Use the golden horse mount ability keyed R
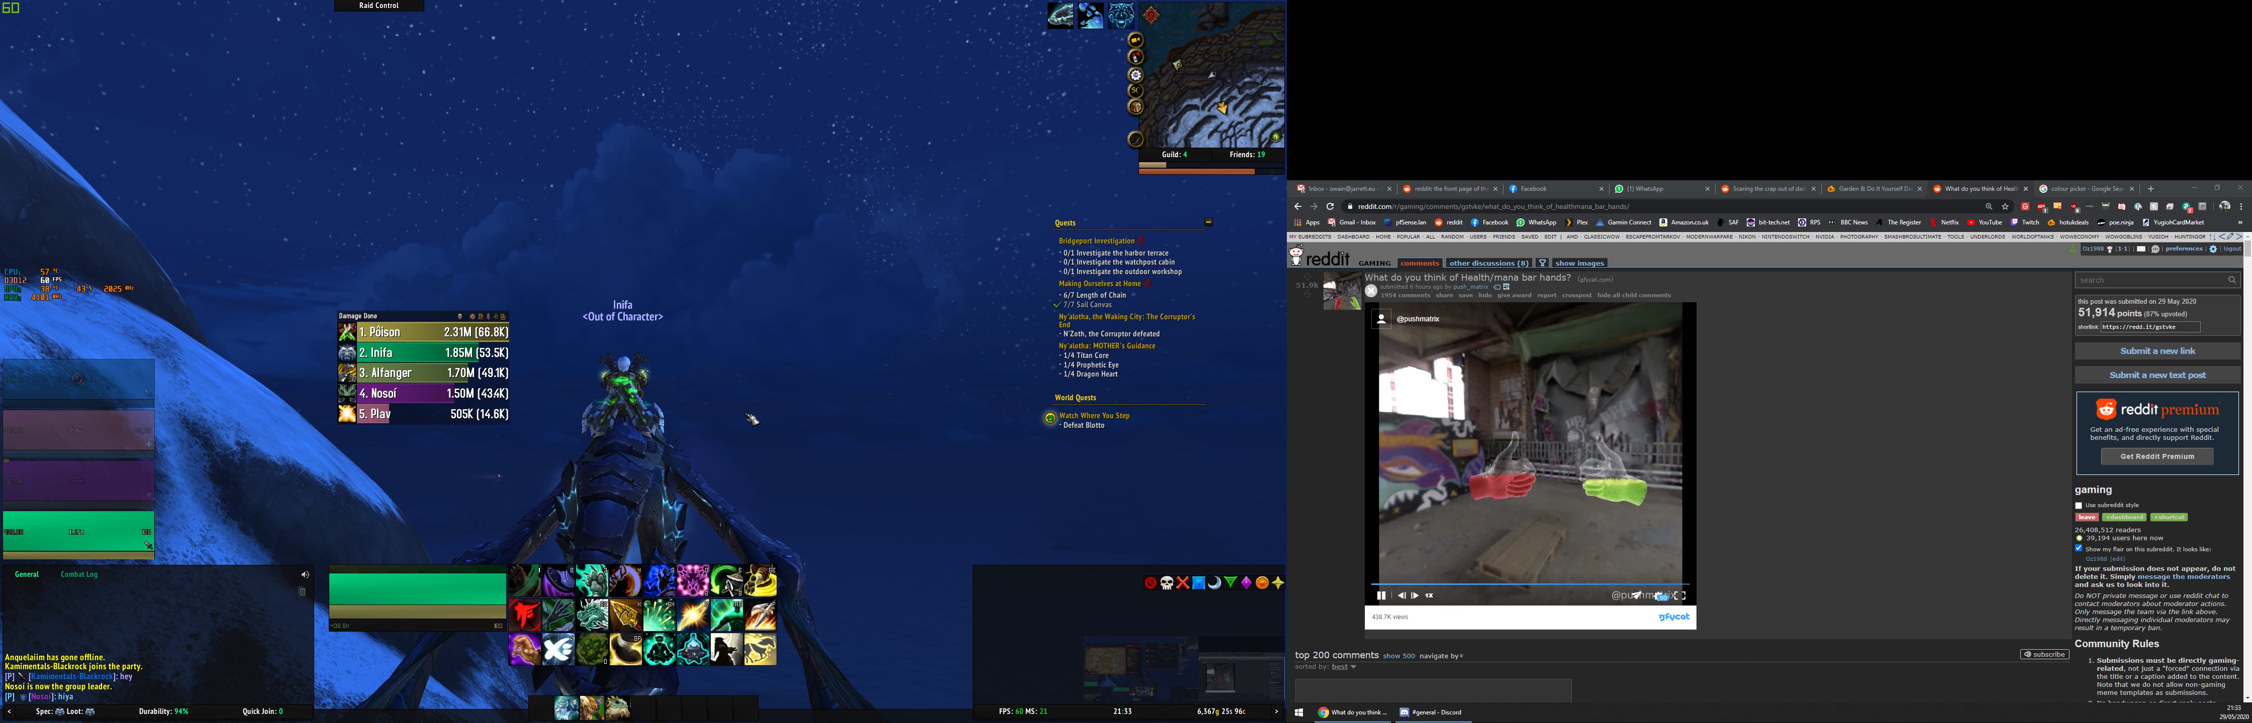Viewport: 2252px width, 723px height. click(x=761, y=649)
